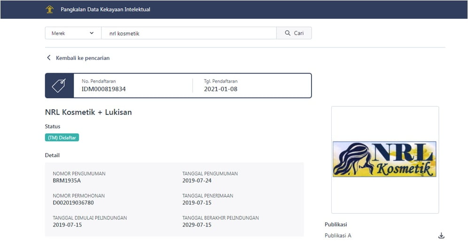Click the Status label
This screenshot has height=249, width=468.
[53, 127]
